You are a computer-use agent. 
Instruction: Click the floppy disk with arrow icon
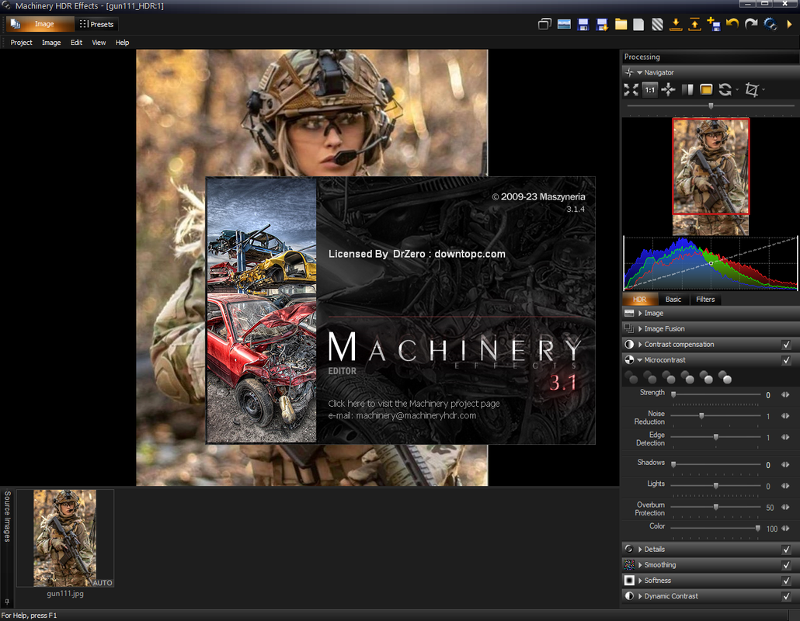pyautogui.click(x=602, y=24)
